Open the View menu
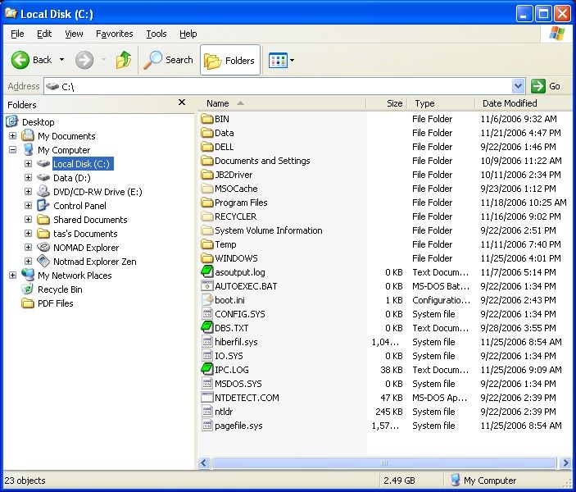The width and height of the screenshot is (576, 492). click(x=74, y=34)
